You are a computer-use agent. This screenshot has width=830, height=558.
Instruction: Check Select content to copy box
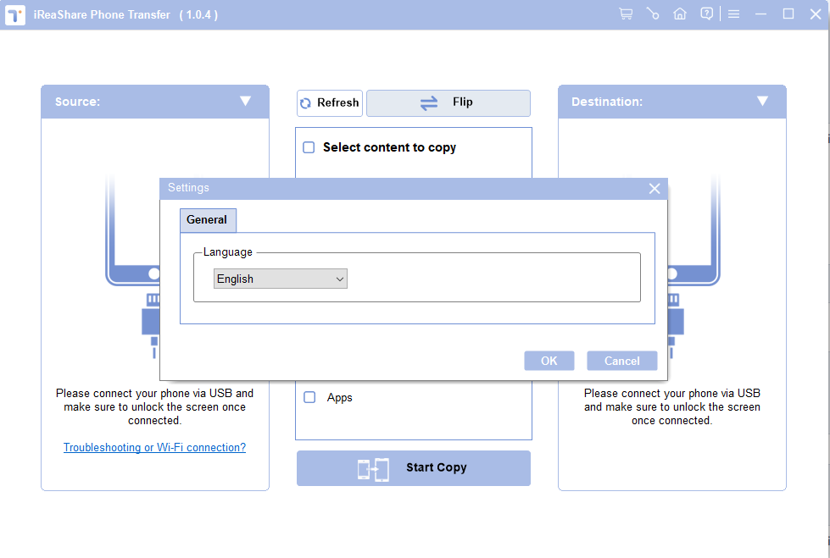click(x=309, y=147)
